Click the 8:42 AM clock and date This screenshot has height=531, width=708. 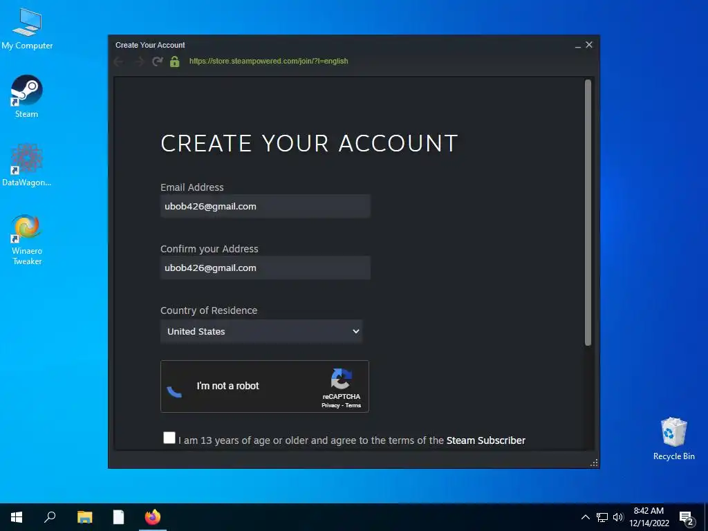click(649, 517)
